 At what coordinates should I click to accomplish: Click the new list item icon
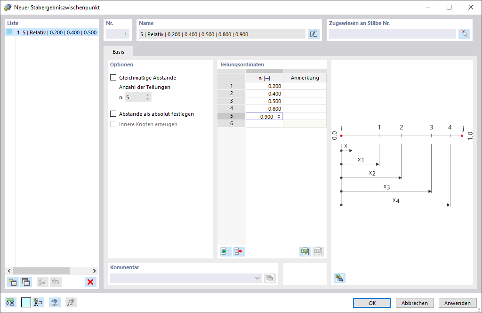13,282
